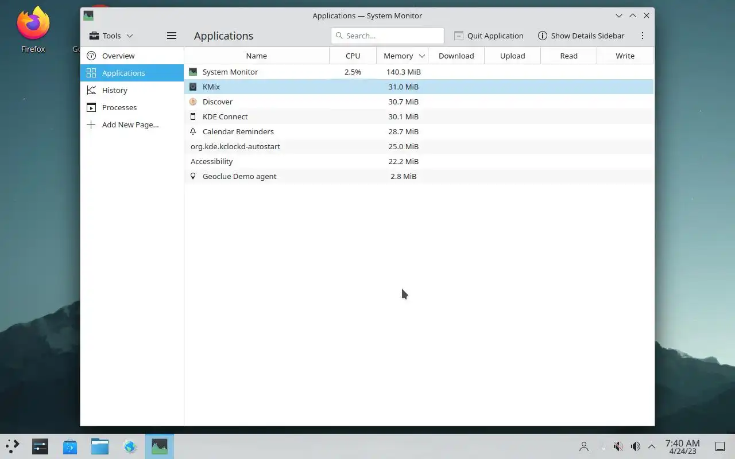Click the 2.5% CPU value

tap(353, 72)
